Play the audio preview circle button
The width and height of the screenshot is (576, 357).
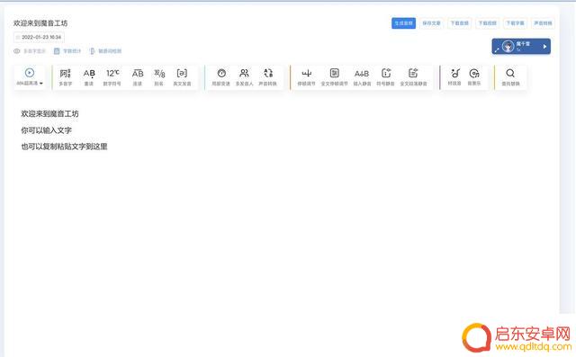[x=30, y=73]
